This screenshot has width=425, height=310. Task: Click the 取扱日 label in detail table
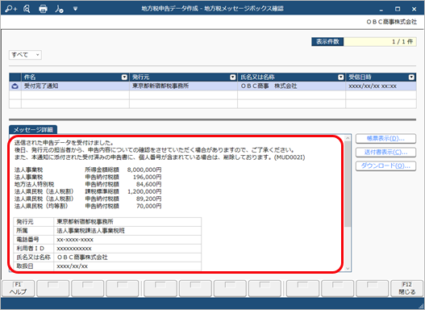[x=25, y=266]
